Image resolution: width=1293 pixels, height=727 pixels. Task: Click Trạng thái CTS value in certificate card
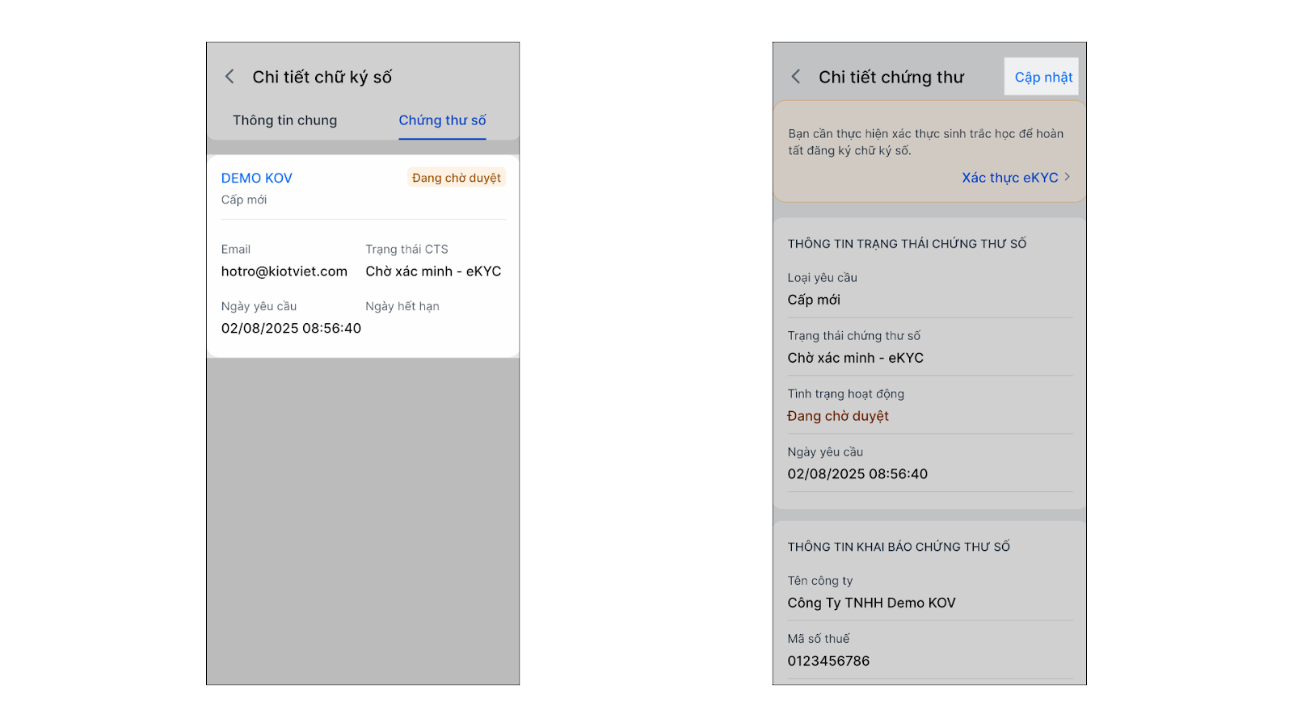433,271
